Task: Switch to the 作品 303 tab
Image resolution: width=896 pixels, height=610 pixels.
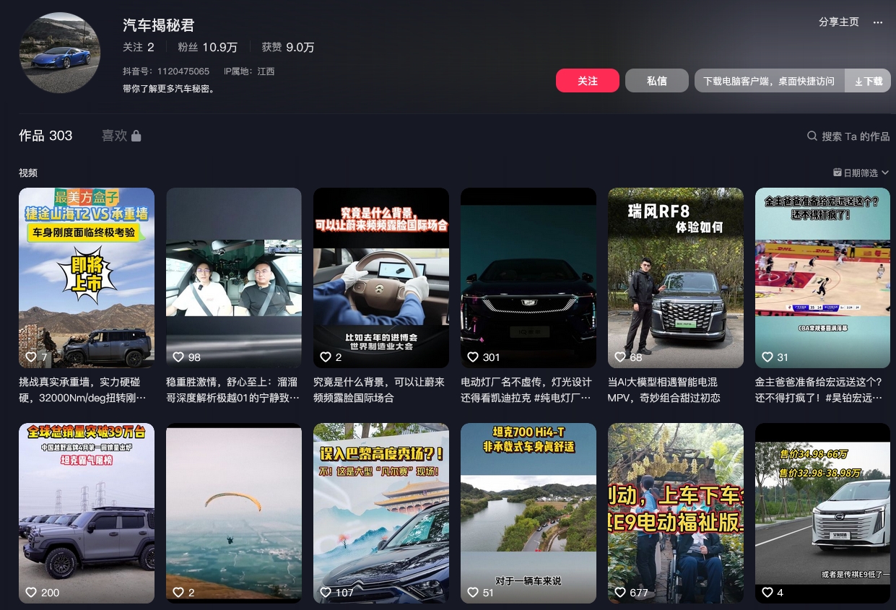Action: tap(45, 136)
